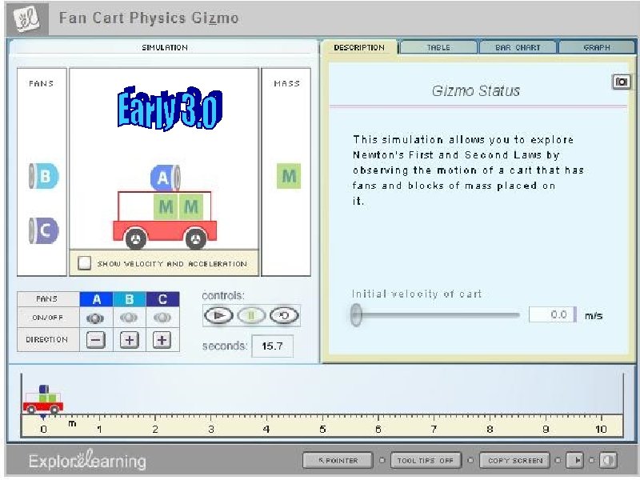This screenshot has height=480, width=640.
Task: Click the right mass block on the cart
Action: tap(190, 207)
